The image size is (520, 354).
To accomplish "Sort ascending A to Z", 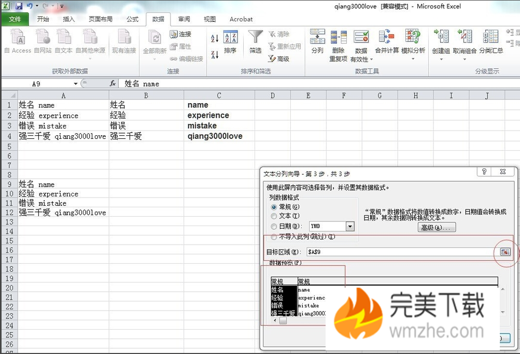I will 215,38.
